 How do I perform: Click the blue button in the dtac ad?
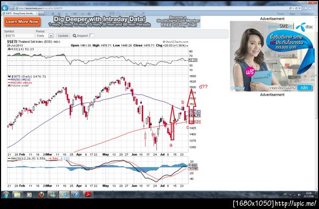(304, 88)
